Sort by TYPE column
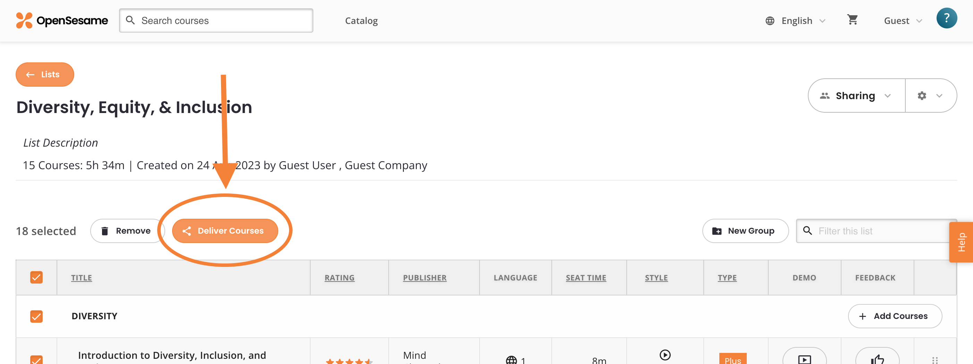 pos(727,278)
